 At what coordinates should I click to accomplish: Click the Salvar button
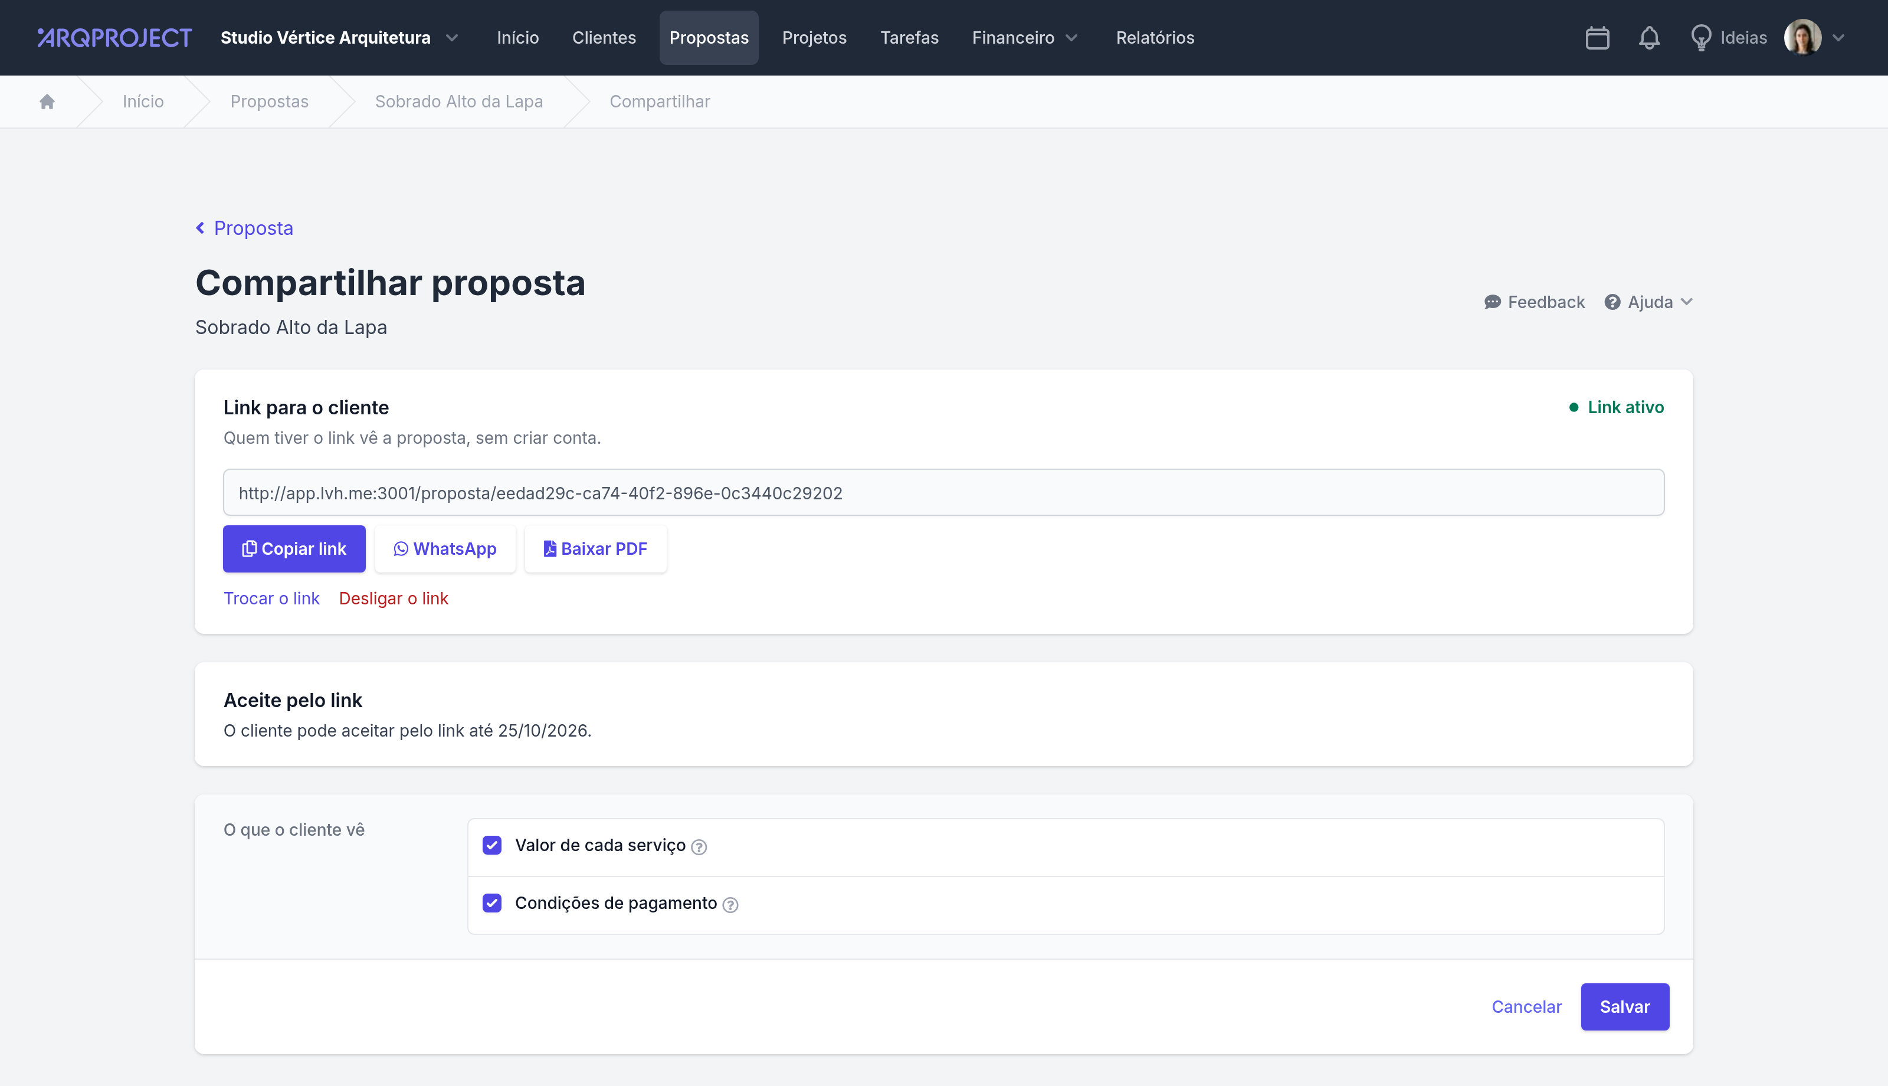[1625, 1007]
